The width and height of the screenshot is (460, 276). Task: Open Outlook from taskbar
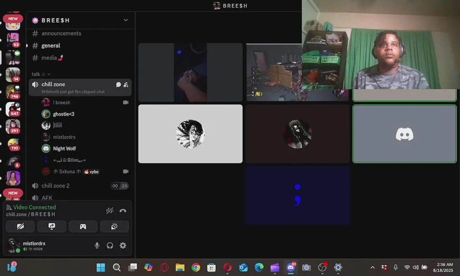pyautogui.click(x=243, y=268)
